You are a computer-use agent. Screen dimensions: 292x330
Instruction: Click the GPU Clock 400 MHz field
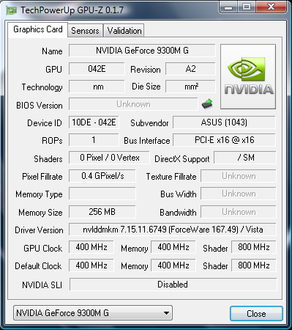(91, 247)
